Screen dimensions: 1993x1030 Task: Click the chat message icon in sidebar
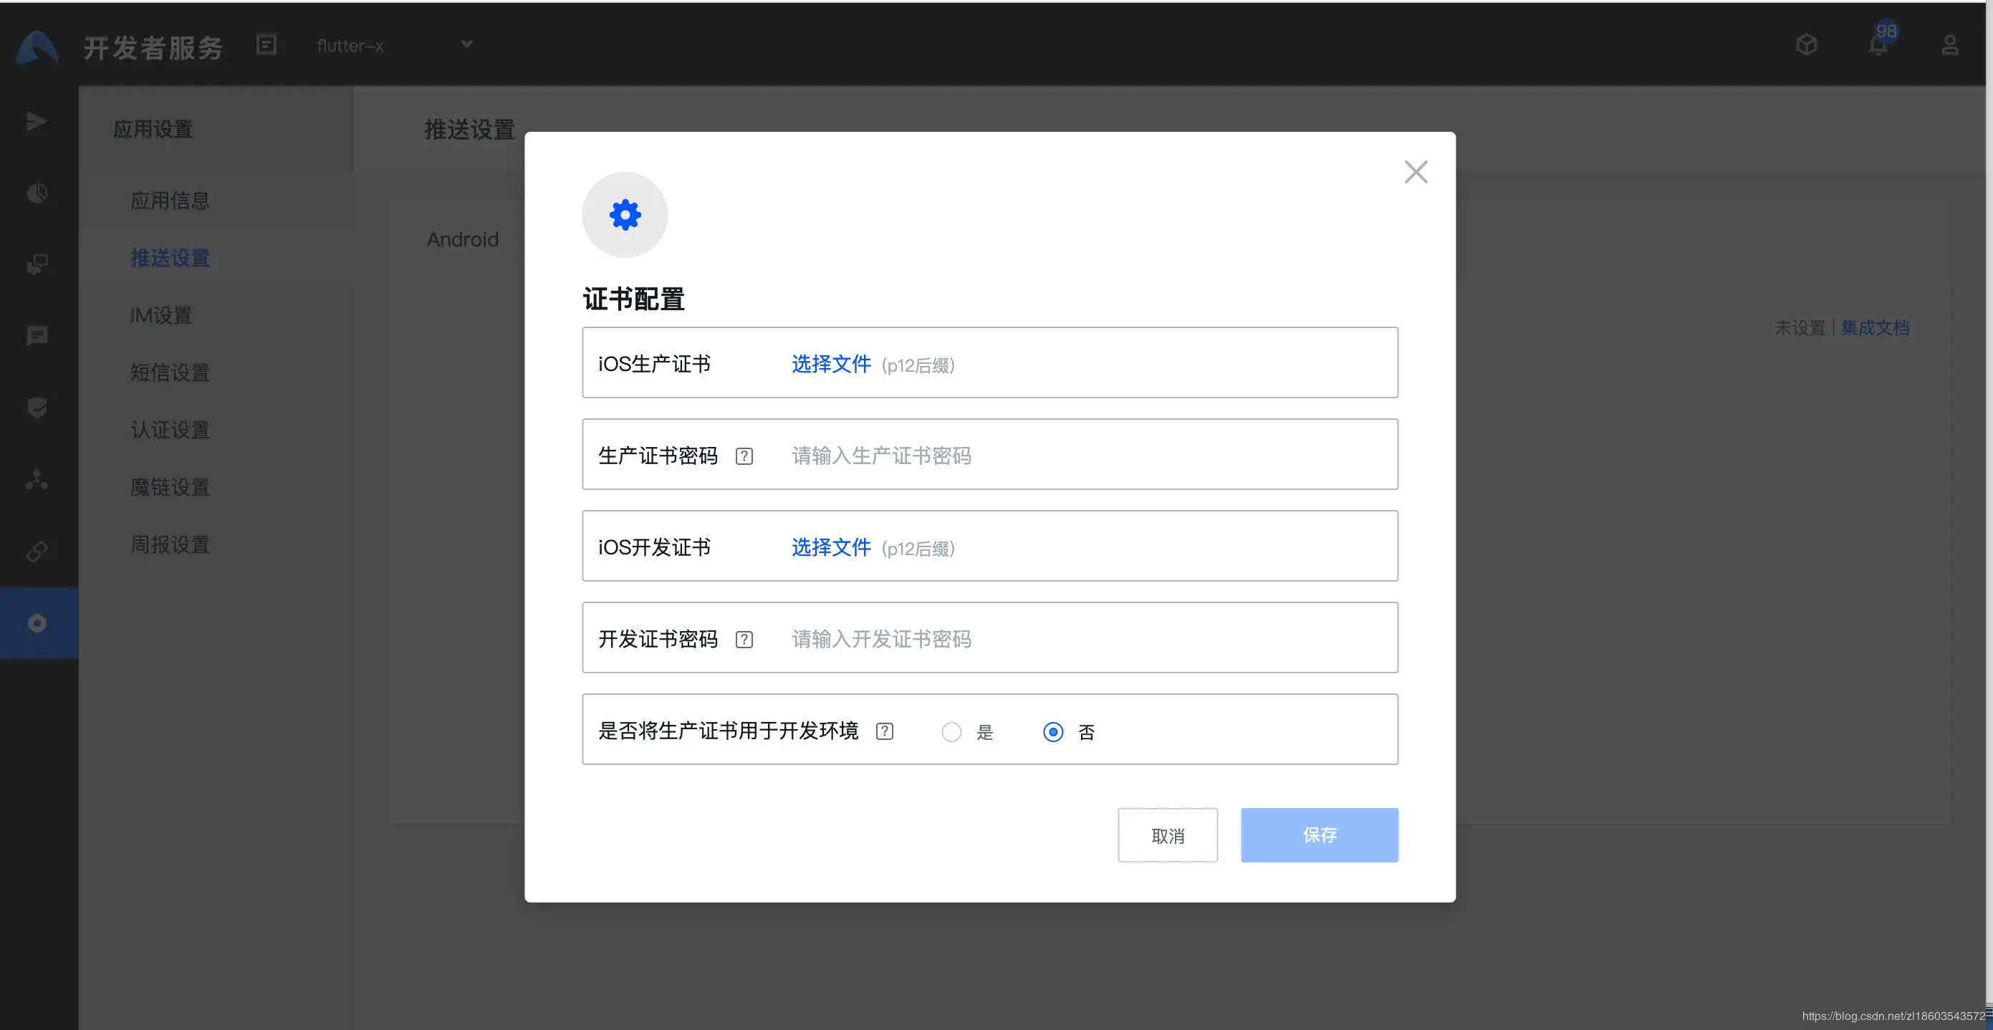(x=37, y=336)
